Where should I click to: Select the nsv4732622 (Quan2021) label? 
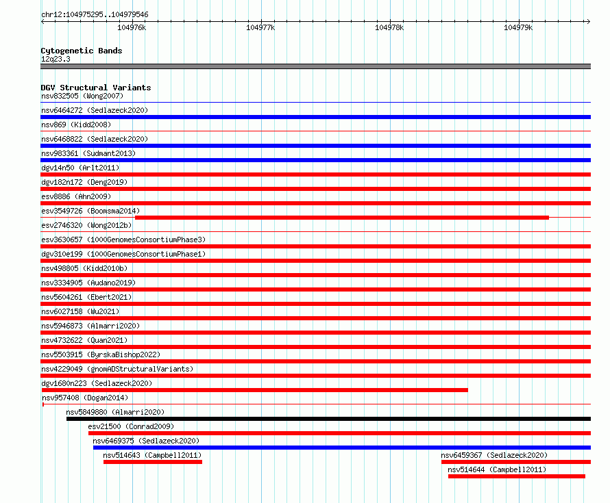pos(84,340)
